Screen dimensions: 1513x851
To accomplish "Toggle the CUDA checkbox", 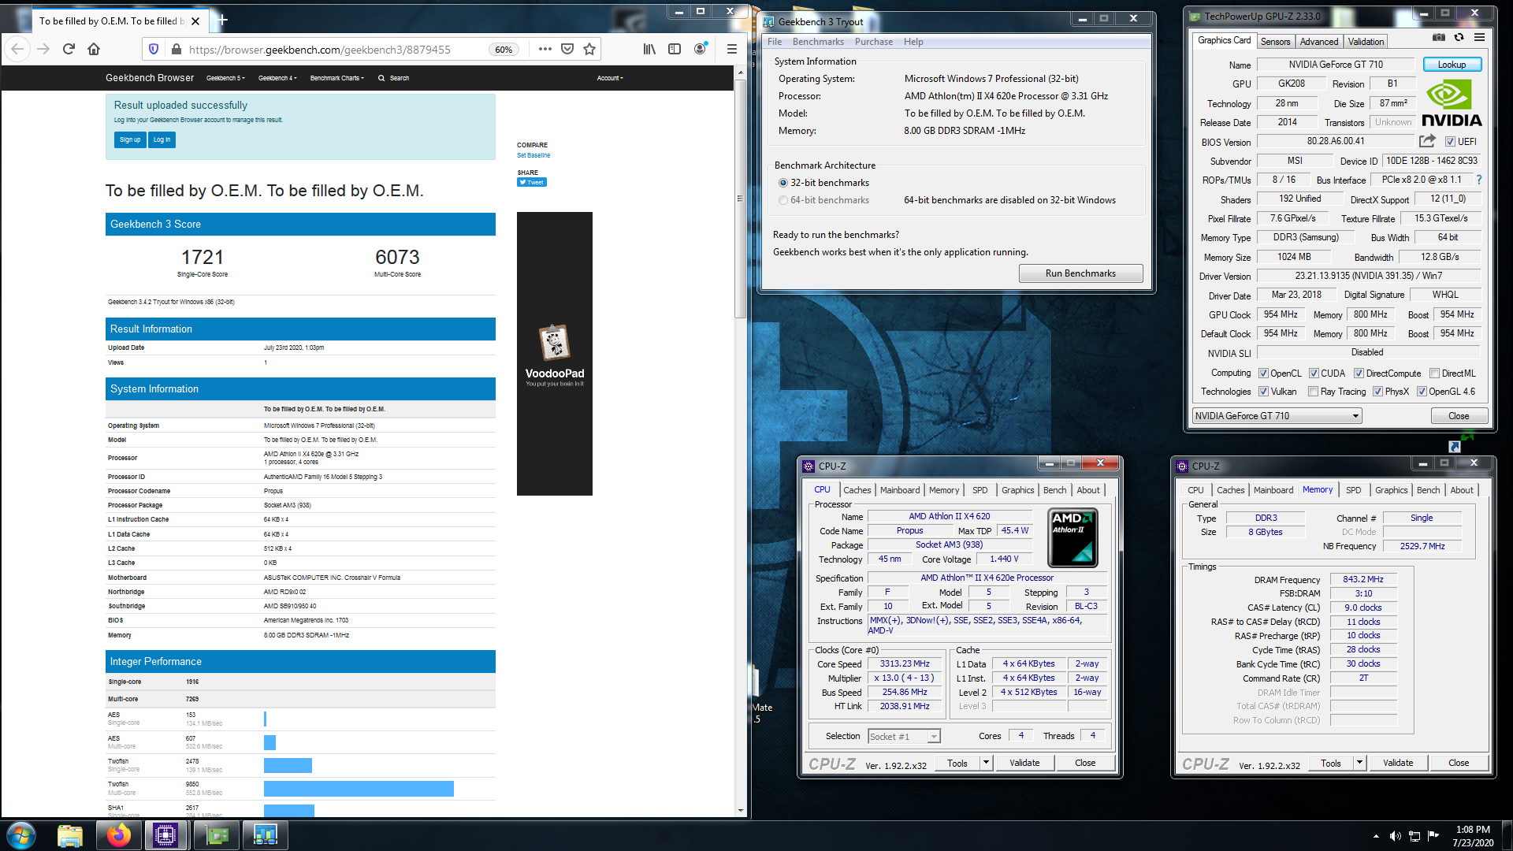I will tap(1314, 373).
